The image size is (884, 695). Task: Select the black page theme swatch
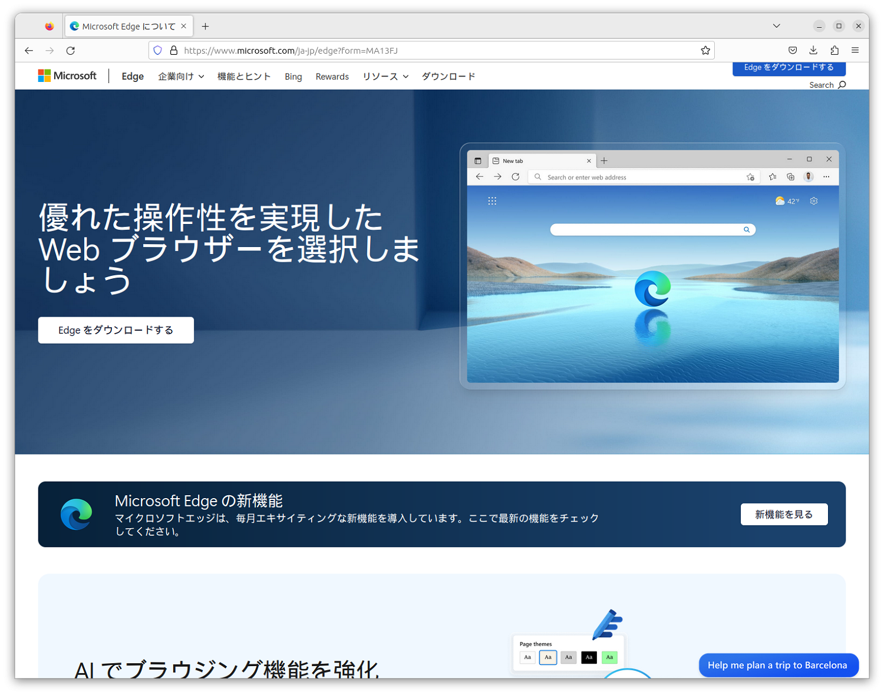tap(589, 657)
